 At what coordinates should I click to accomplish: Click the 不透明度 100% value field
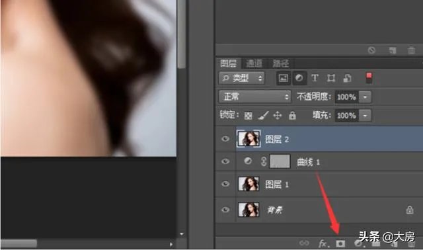coord(346,97)
